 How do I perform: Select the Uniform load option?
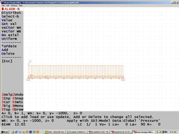[x=9, y=39]
